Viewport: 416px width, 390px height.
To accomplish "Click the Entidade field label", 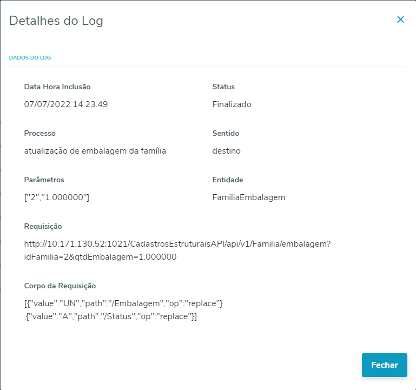I will point(228,180).
